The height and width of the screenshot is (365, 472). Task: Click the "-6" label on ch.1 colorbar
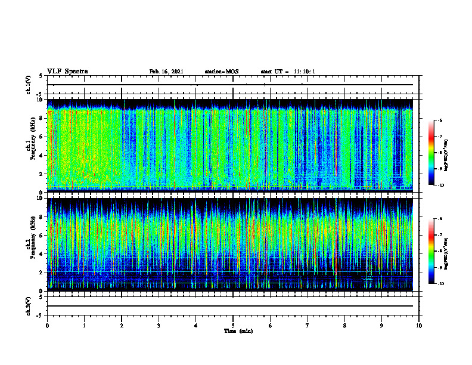click(440, 120)
